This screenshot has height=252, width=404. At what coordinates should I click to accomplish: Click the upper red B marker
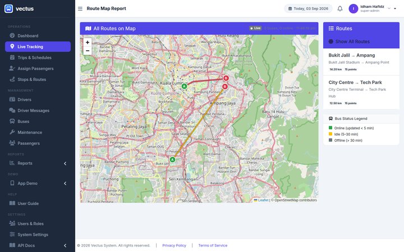point(226,78)
